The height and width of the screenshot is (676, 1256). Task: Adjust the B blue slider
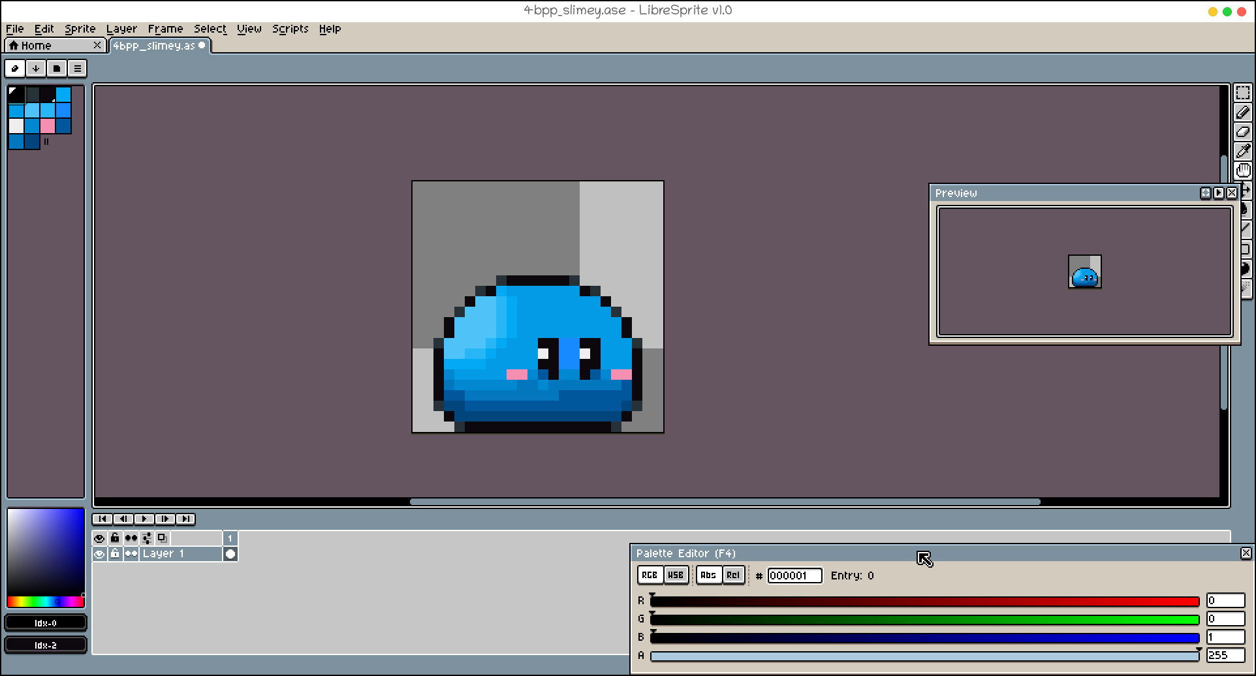pyautogui.click(x=925, y=638)
